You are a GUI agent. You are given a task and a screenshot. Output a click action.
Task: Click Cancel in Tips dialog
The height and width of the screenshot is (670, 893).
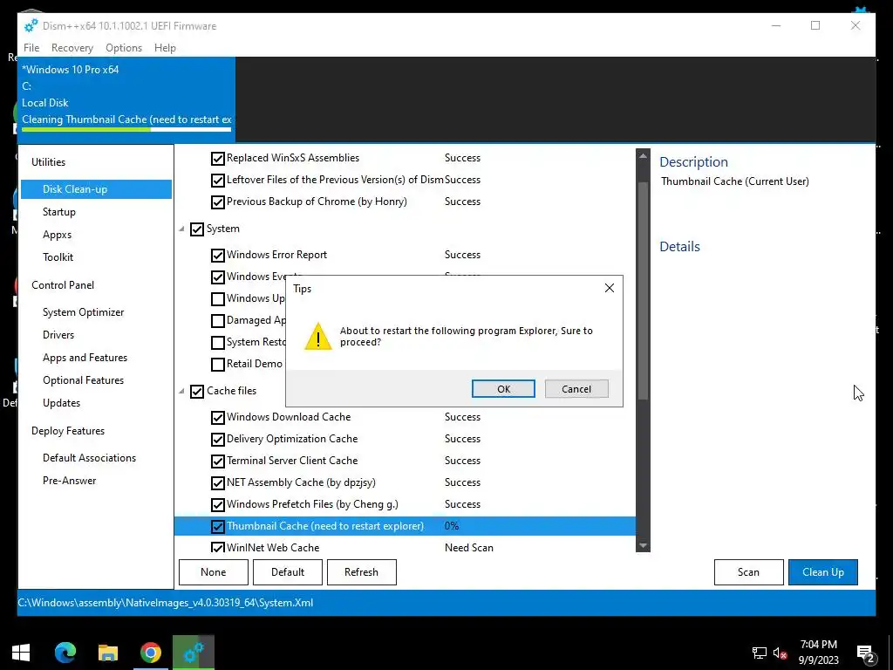[x=576, y=389]
